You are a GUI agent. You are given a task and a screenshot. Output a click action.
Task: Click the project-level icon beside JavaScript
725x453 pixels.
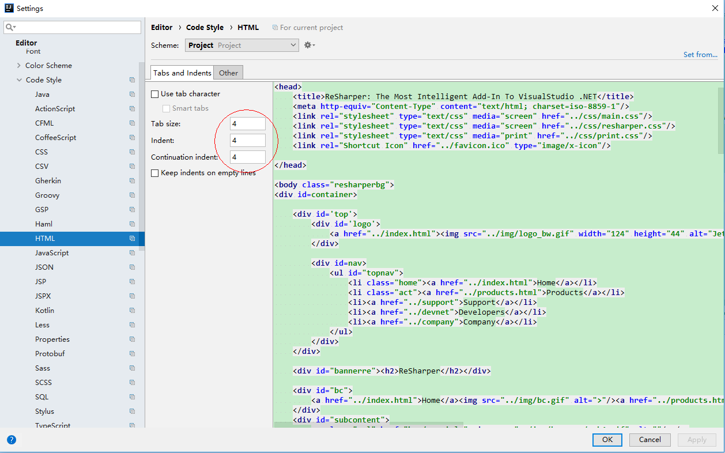click(x=132, y=253)
